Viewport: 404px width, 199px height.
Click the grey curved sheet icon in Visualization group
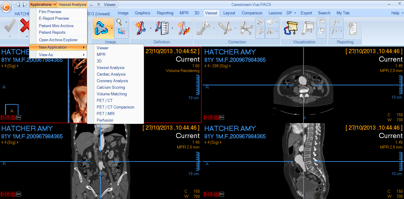308,28
